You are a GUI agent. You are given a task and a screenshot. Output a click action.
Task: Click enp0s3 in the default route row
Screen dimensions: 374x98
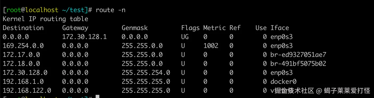click(x=282, y=37)
